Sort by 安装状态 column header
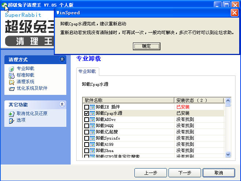This screenshot has height=181, width=241. [199, 100]
